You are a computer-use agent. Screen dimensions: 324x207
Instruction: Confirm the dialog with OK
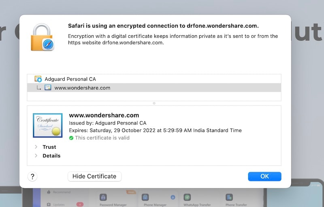[264, 176]
